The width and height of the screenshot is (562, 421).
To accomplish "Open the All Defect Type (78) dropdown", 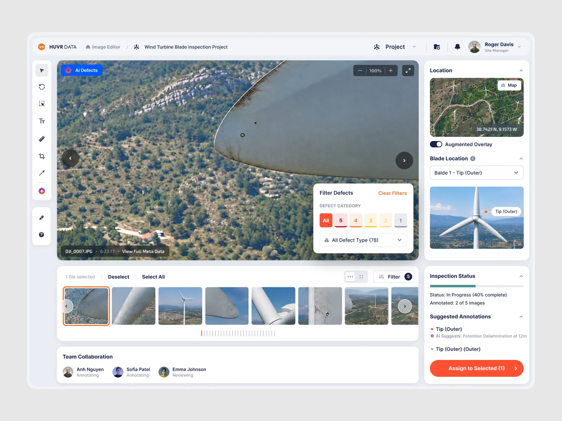I will tap(363, 240).
